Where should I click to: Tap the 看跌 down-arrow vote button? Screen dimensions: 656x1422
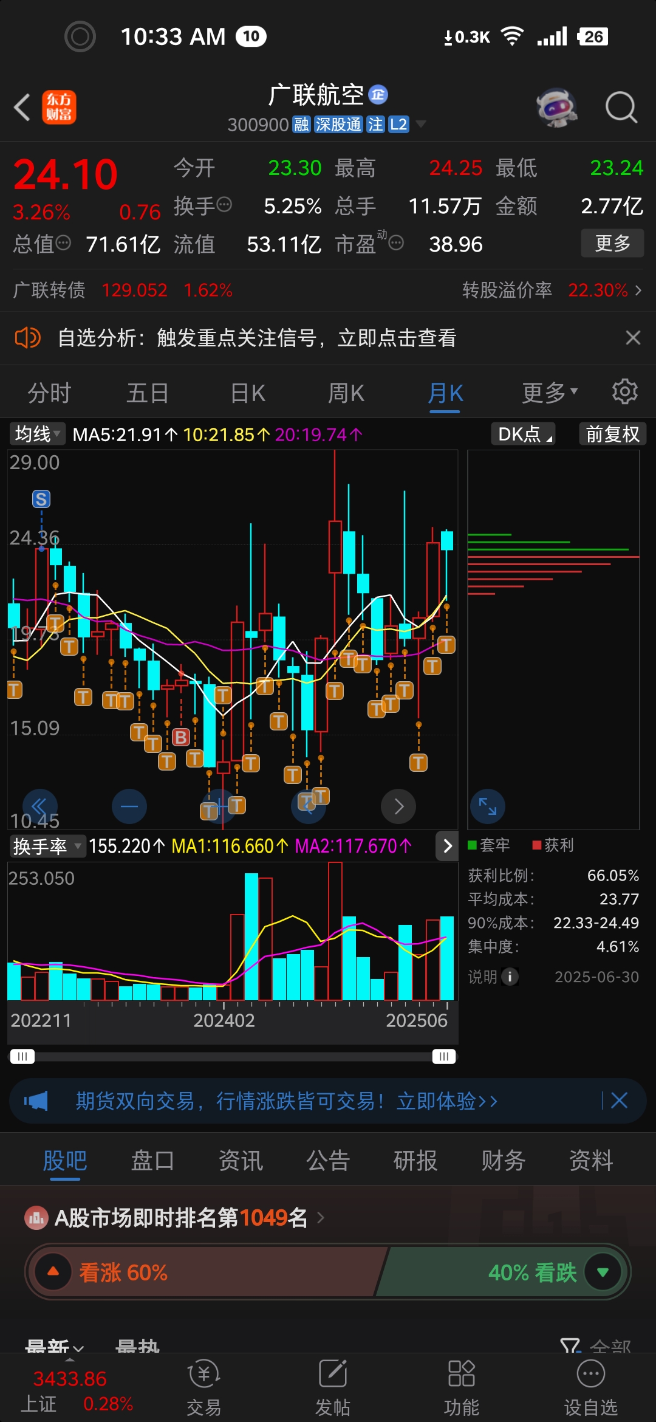pos(603,1271)
